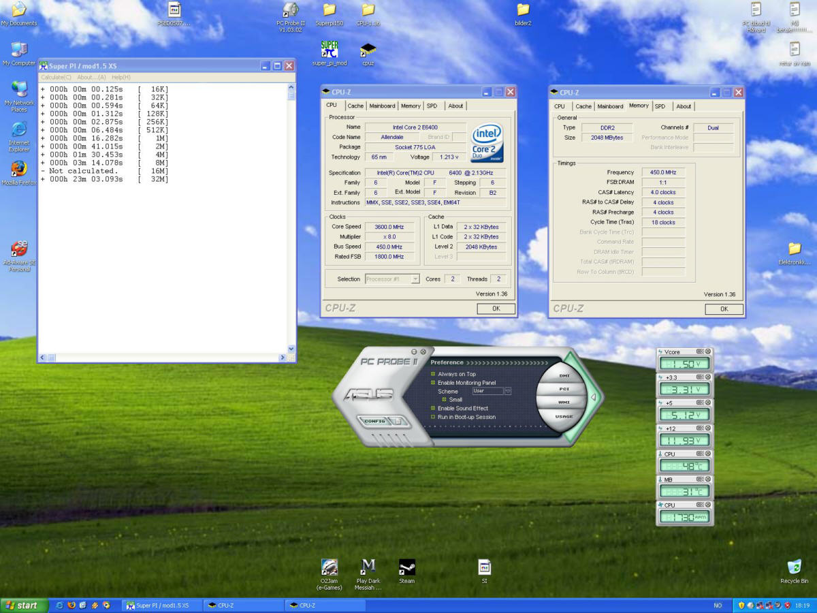Collapse PC Probe panel with green arrow
This screenshot has height=613, width=817.
tap(592, 398)
